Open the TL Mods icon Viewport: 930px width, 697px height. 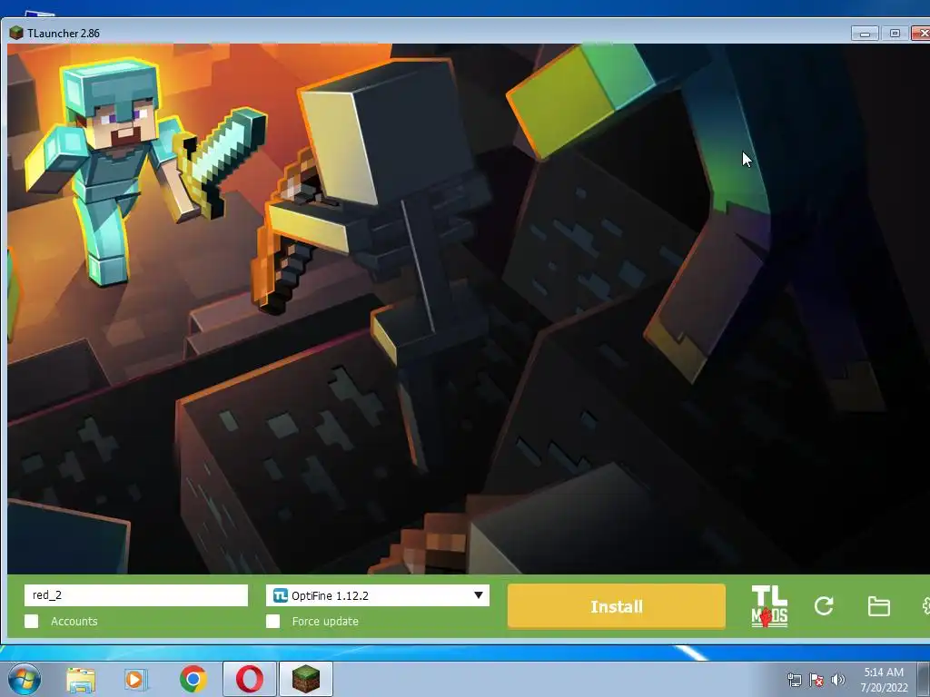pyautogui.click(x=769, y=606)
